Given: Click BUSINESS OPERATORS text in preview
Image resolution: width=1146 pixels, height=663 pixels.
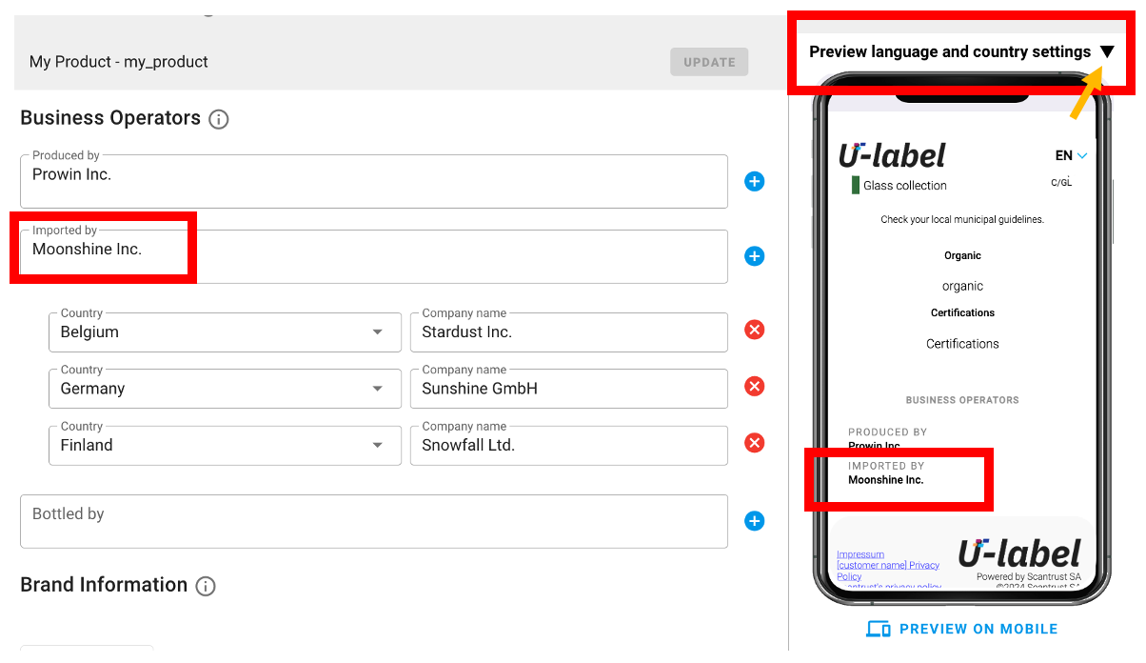Looking at the screenshot, I should (962, 400).
